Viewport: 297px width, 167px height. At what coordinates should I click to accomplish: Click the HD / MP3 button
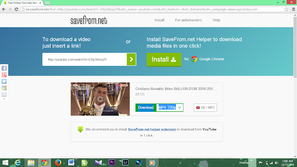point(205,108)
